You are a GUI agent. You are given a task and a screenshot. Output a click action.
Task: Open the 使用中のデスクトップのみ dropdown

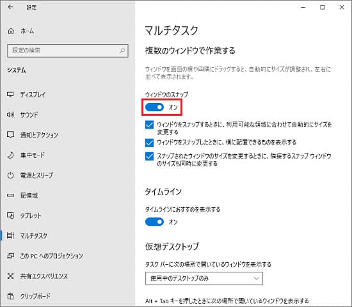coord(204,278)
